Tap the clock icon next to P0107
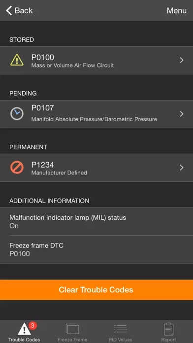Screen dimensions: 193x343 pos(17,114)
